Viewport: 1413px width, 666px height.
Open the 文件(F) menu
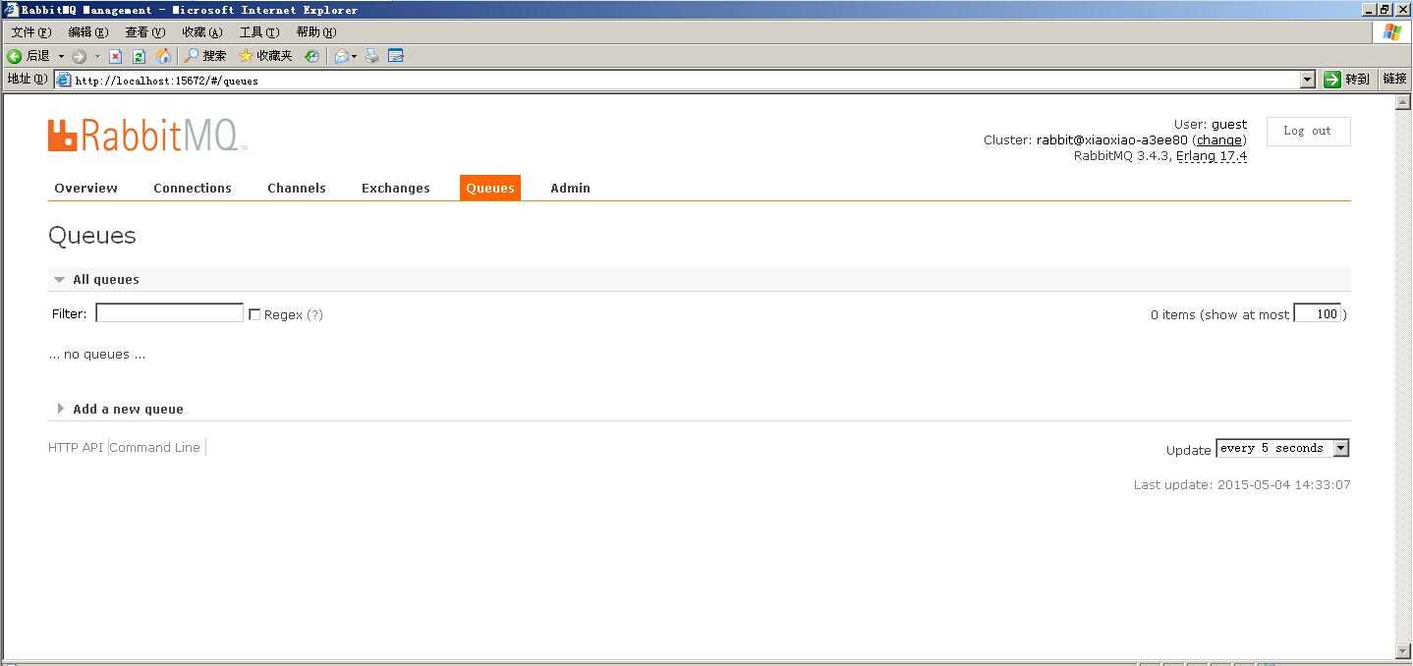[x=30, y=32]
